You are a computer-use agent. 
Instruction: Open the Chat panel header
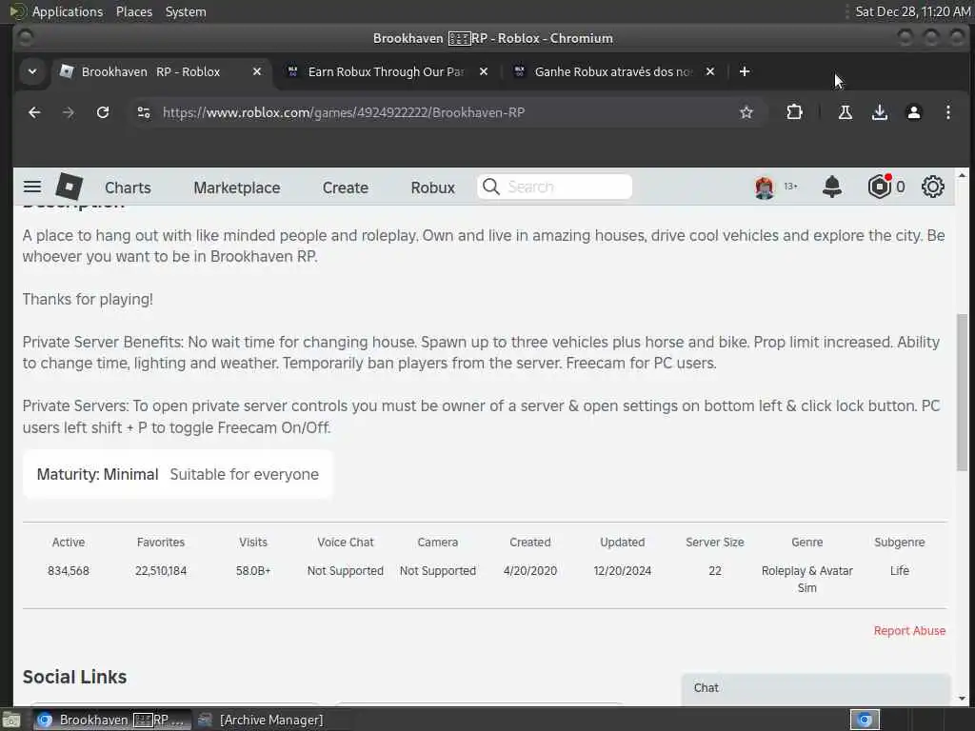816,688
